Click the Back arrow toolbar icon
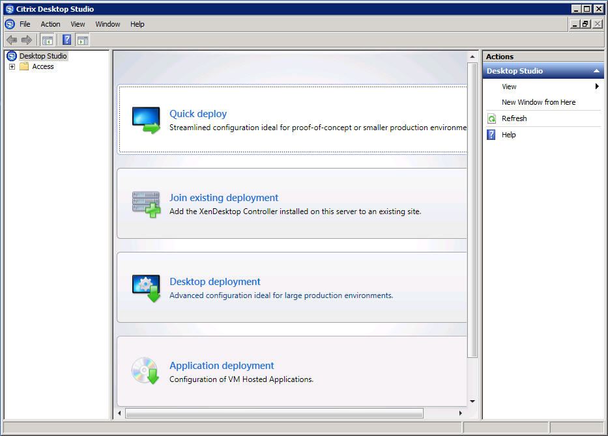Image resolution: width=608 pixels, height=436 pixels. [11, 40]
